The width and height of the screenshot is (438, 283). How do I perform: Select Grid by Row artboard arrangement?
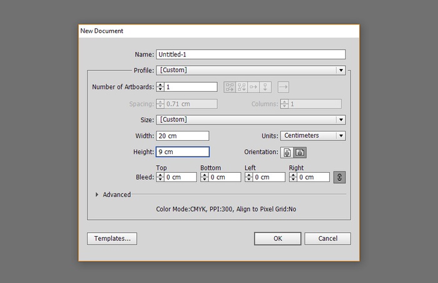229,87
